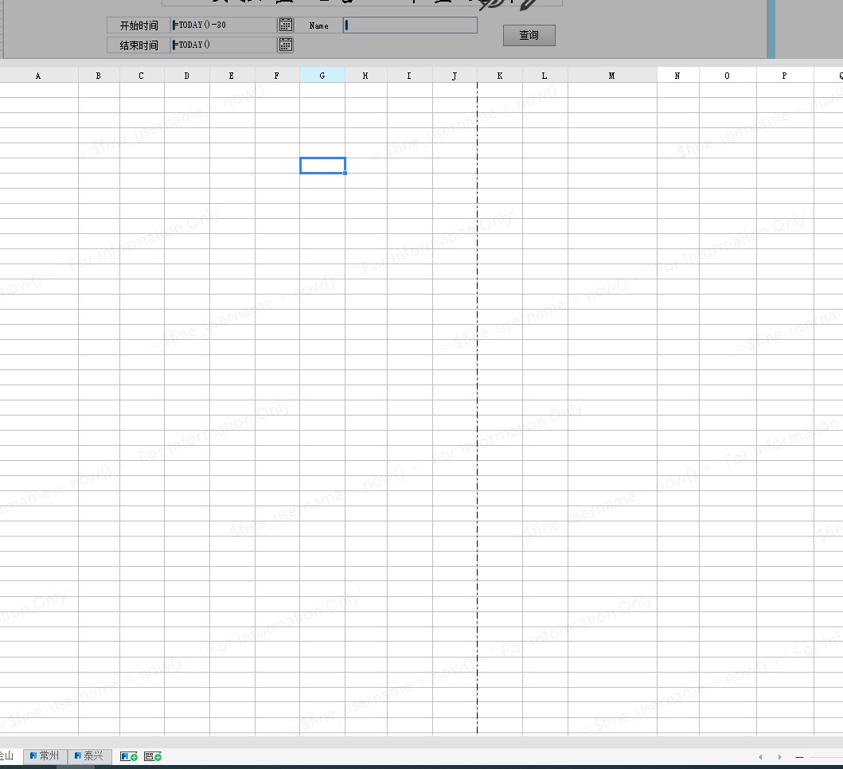Select column C header
Screen dimensions: 843x769
pyautogui.click(x=142, y=76)
